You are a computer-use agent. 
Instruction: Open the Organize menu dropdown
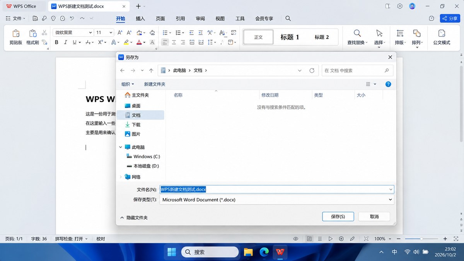tap(128, 84)
